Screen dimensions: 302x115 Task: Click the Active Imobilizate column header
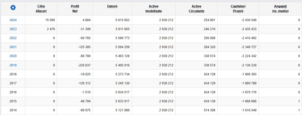(153, 9)
